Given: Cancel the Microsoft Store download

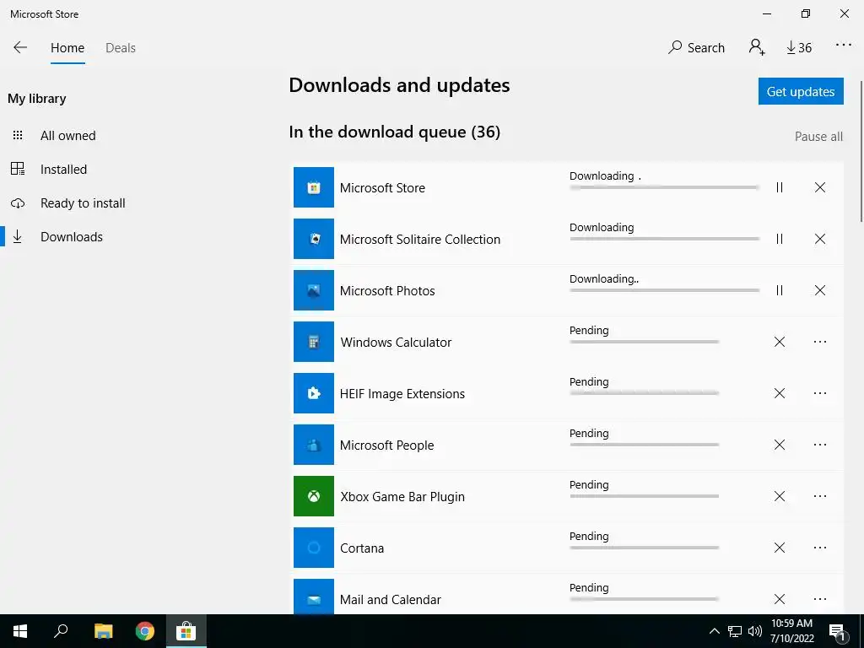Looking at the screenshot, I should coord(820,187).
